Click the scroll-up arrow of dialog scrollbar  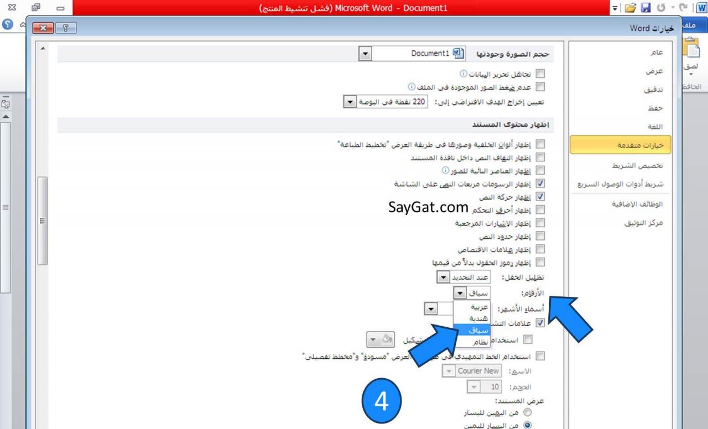click(43, 49)
